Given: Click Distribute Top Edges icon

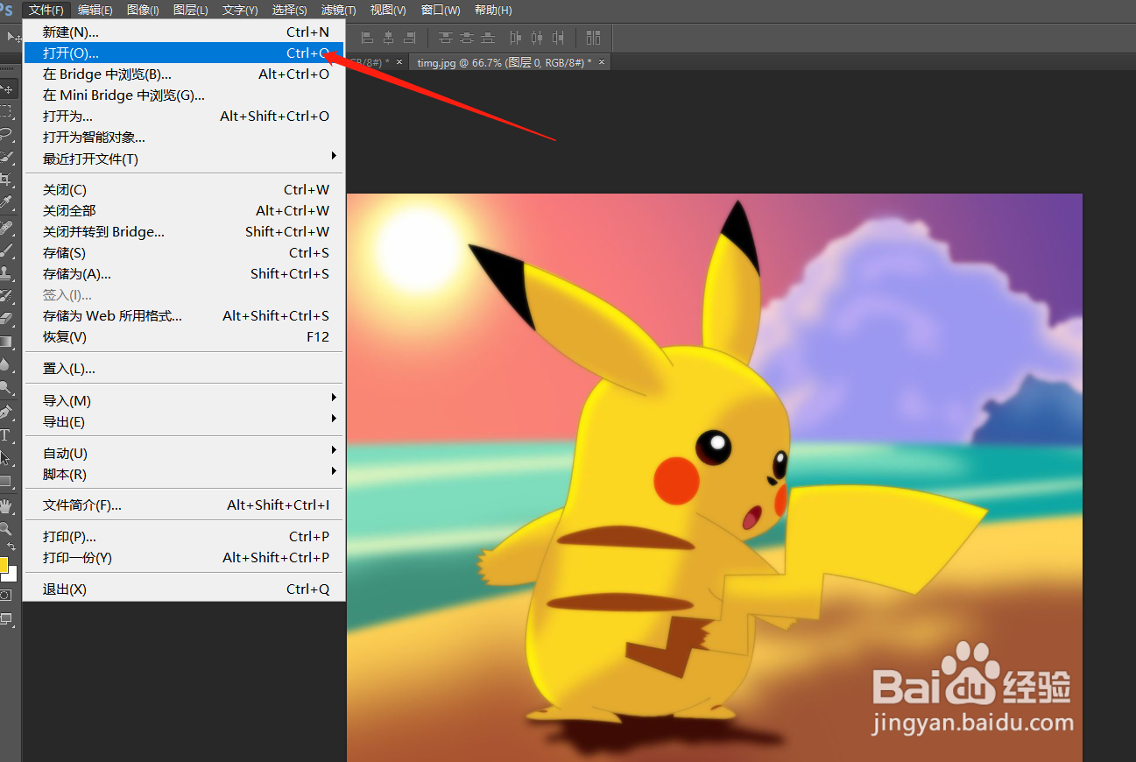Looking at the screenshot, I should [446, 38].
